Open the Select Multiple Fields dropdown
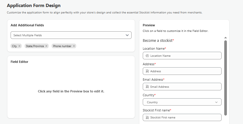This screenshot has width=243, height=124. click(67, 35)
